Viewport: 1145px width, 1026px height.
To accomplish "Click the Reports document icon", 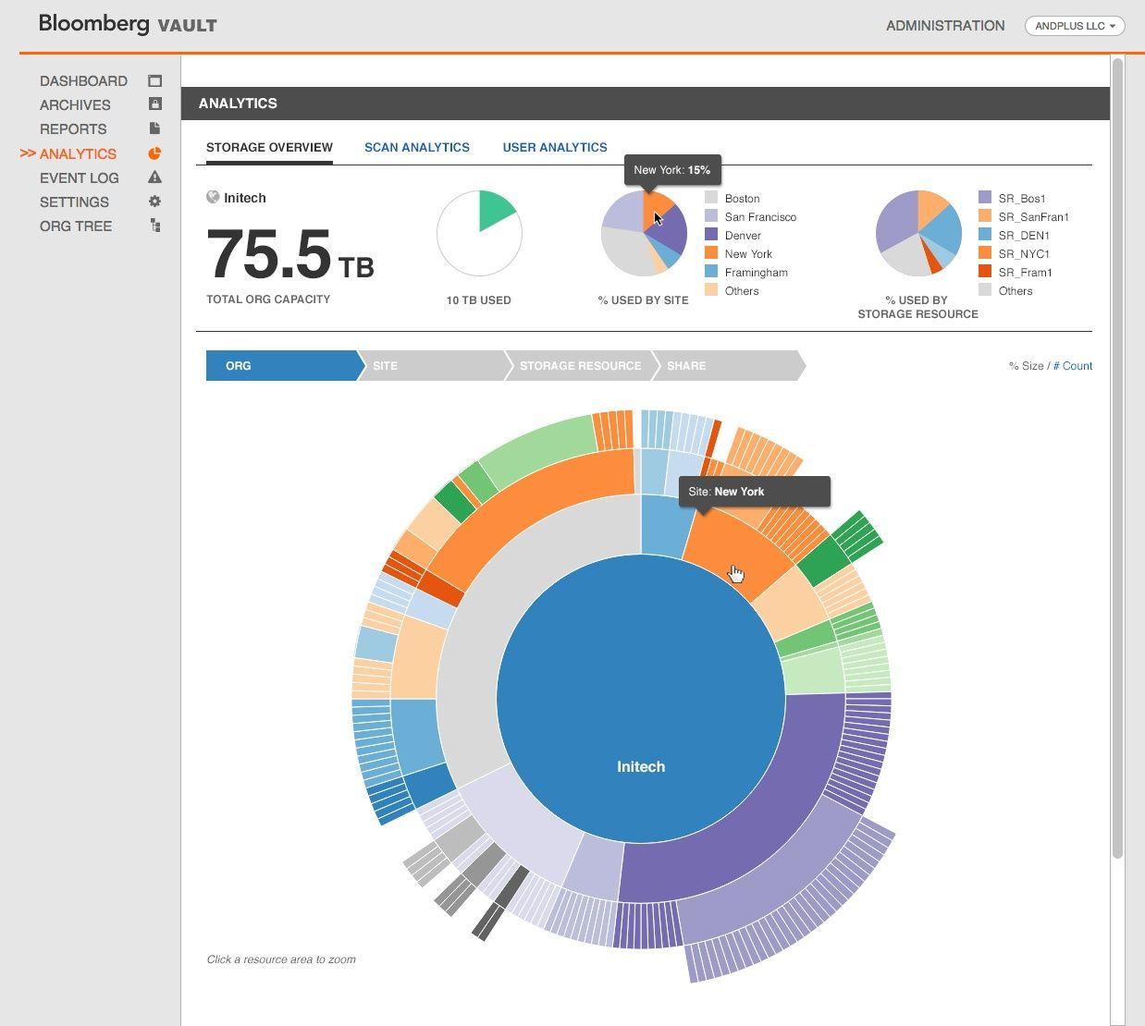I will (x=154, y=128).
